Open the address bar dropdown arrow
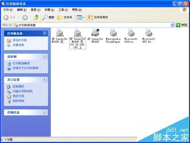 pyautogui.click(x=172, y=25)
